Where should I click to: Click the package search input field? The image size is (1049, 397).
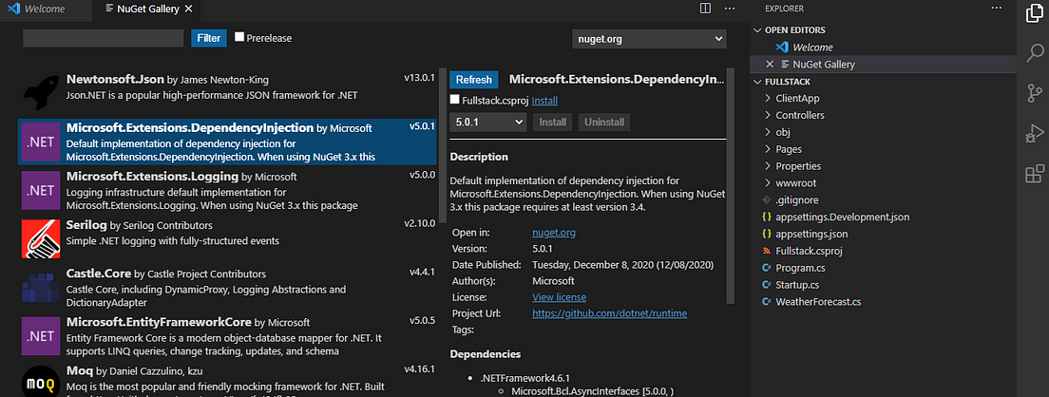point(103,38)
